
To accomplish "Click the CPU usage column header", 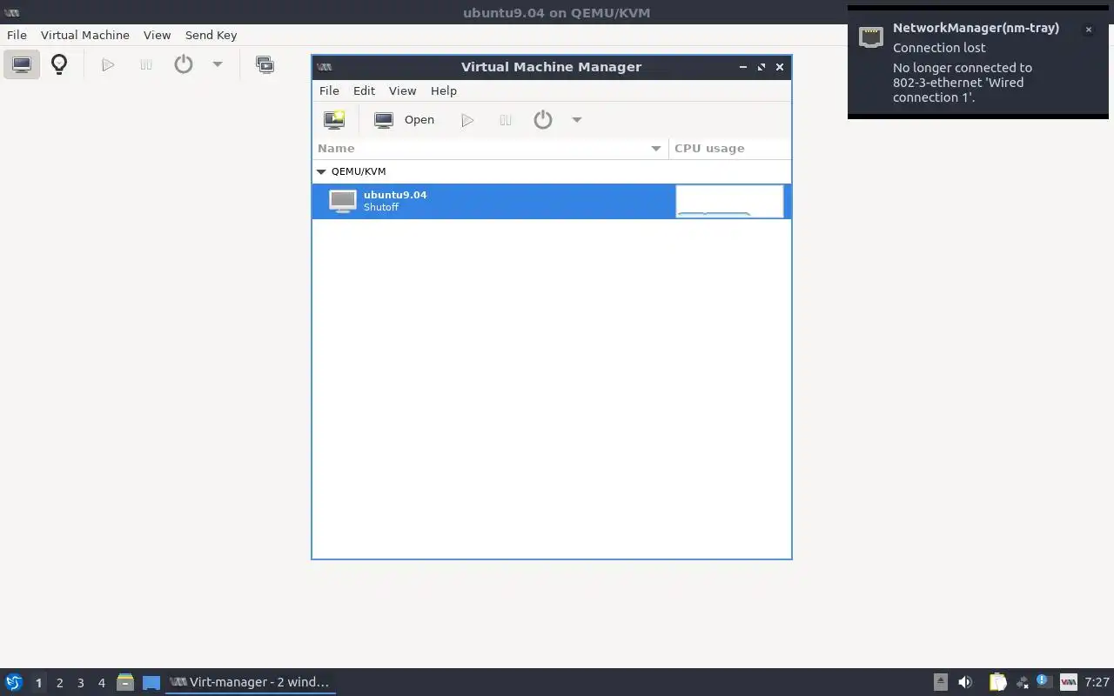I will click(729, 148).
